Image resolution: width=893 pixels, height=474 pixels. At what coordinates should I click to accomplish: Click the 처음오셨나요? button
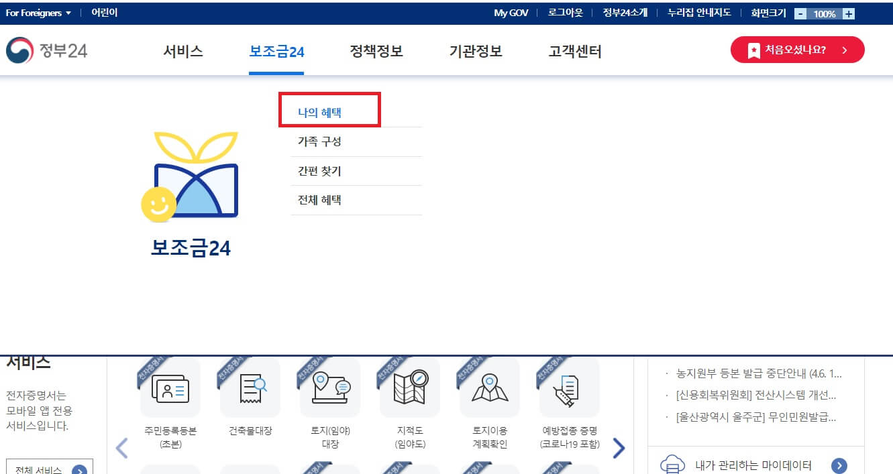(797, 50)
